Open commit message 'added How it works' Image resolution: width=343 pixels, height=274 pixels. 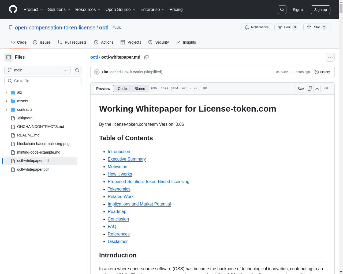click(136, 72)
